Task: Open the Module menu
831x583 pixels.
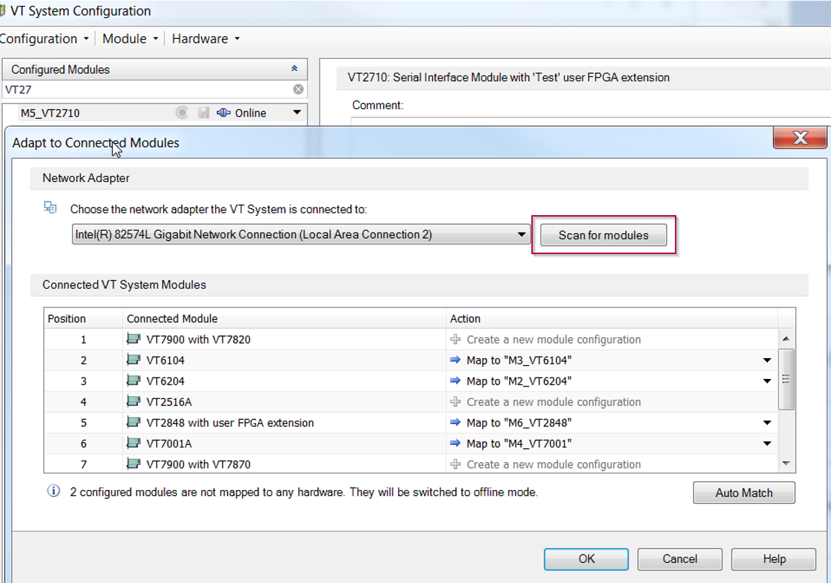Action: pos(130,39)
